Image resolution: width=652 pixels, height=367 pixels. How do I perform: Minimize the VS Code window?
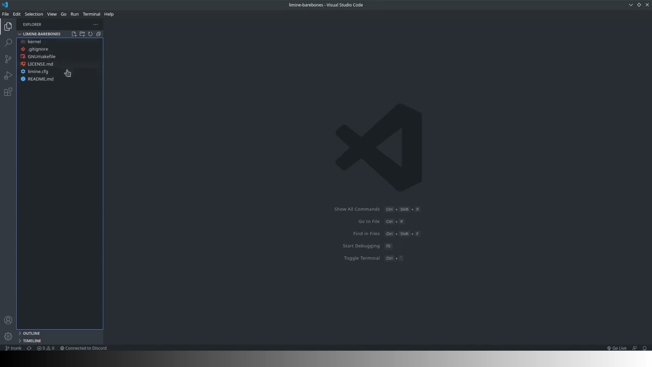pos(631,5)
